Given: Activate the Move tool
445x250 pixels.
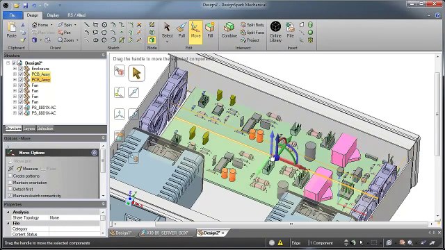Looking at the screenshot, I should [195, 33].
